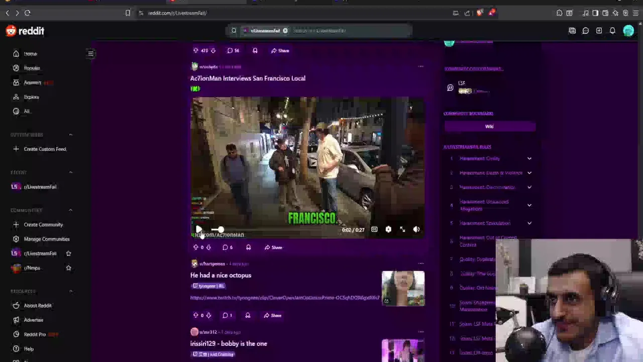Click the Create post plus icon in header
643x362 pixels.
click(599, 31)
